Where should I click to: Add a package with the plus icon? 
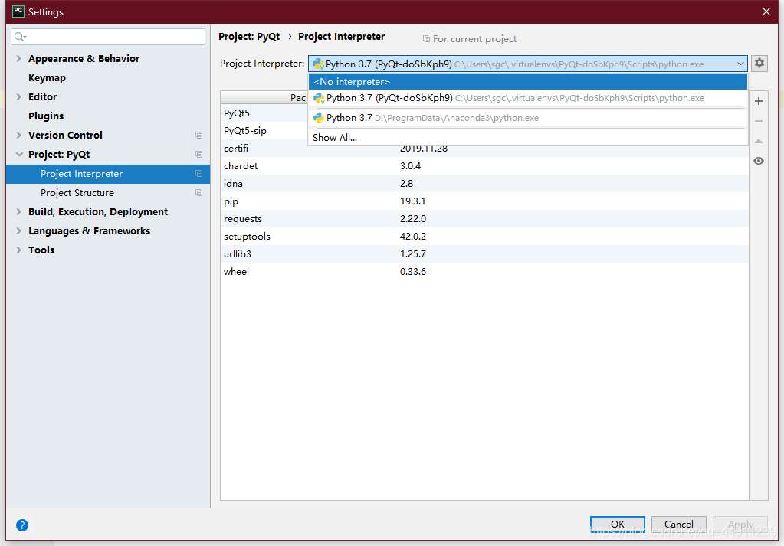pos(759,101)
